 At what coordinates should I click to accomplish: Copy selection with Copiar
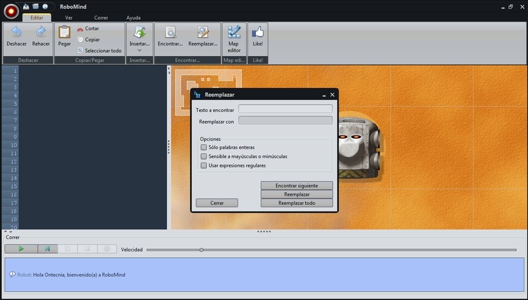tap(88, 40)
